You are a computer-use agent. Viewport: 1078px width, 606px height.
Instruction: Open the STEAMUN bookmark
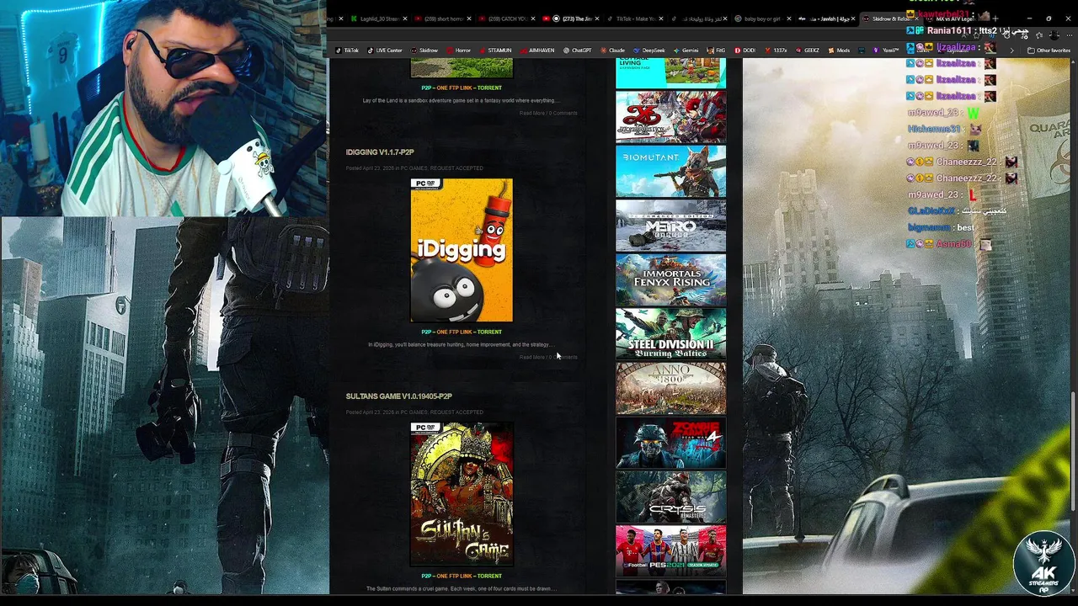coord(495,50)
